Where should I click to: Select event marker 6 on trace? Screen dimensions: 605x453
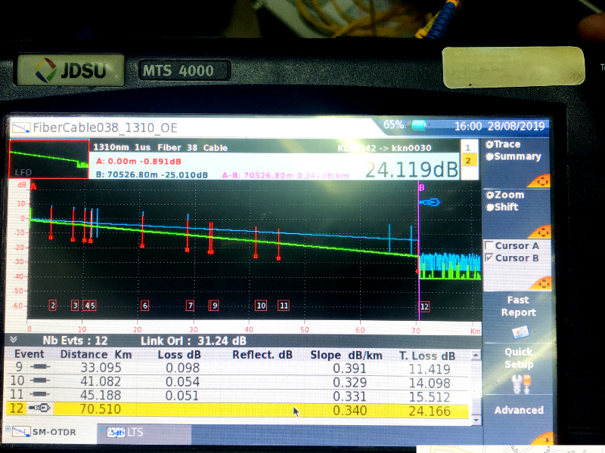tap(144, 306)
